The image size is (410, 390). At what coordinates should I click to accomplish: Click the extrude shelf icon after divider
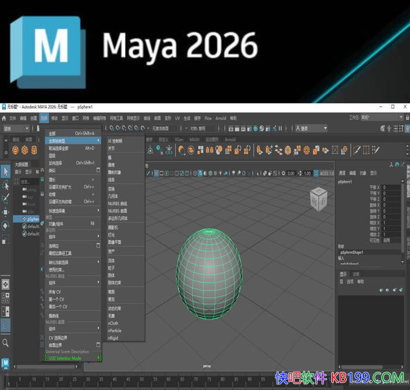[259, 150]
